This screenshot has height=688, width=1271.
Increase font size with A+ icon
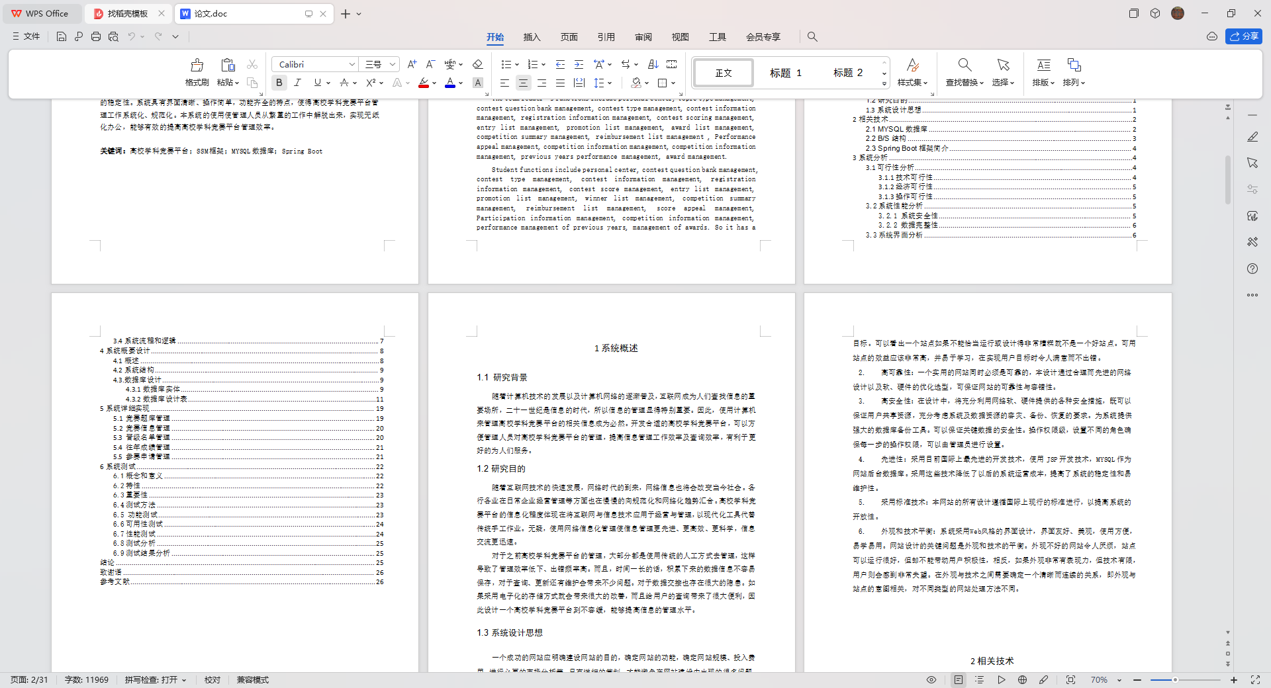click(x=412, y=64)
